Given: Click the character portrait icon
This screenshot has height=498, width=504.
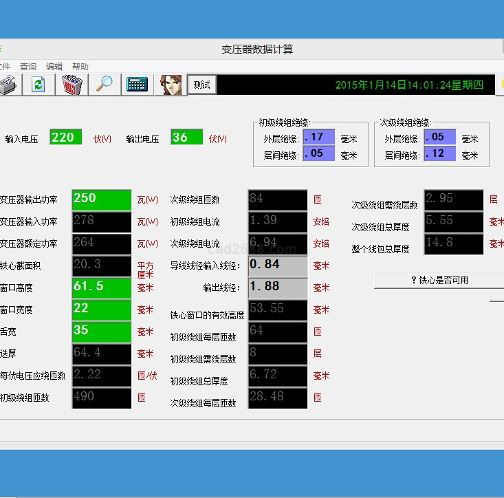Looking at the screenshot, I should tap(170, 85).
